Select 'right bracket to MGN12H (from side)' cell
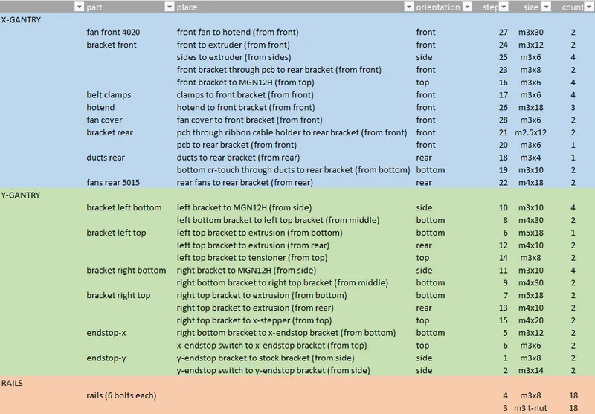This screenshot has height=414, width=595. pyautogui.click(x=246, y=270)
